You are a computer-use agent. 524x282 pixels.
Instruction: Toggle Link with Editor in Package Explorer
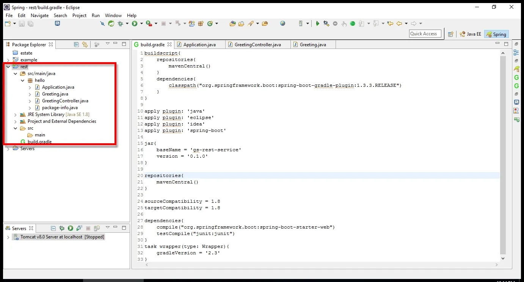point(85,44)
